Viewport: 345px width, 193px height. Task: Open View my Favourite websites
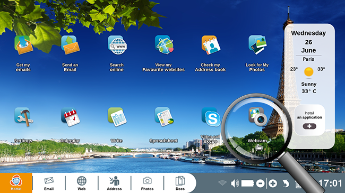164,45
